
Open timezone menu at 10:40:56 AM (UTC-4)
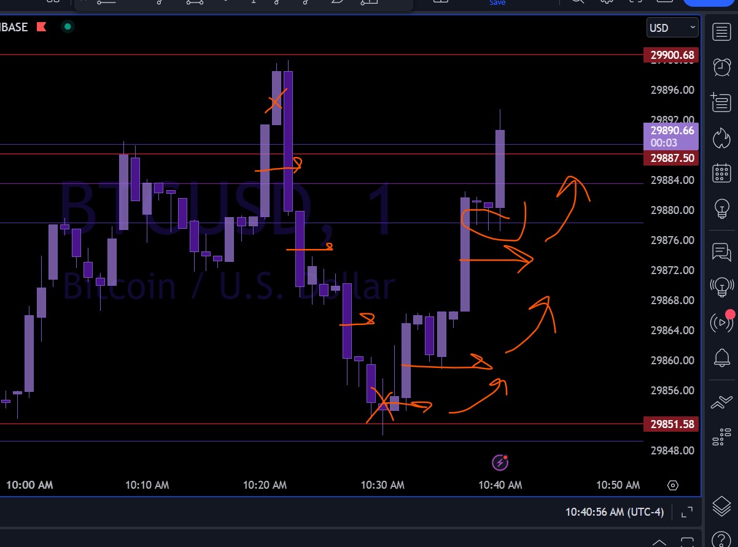pos(614,511)
